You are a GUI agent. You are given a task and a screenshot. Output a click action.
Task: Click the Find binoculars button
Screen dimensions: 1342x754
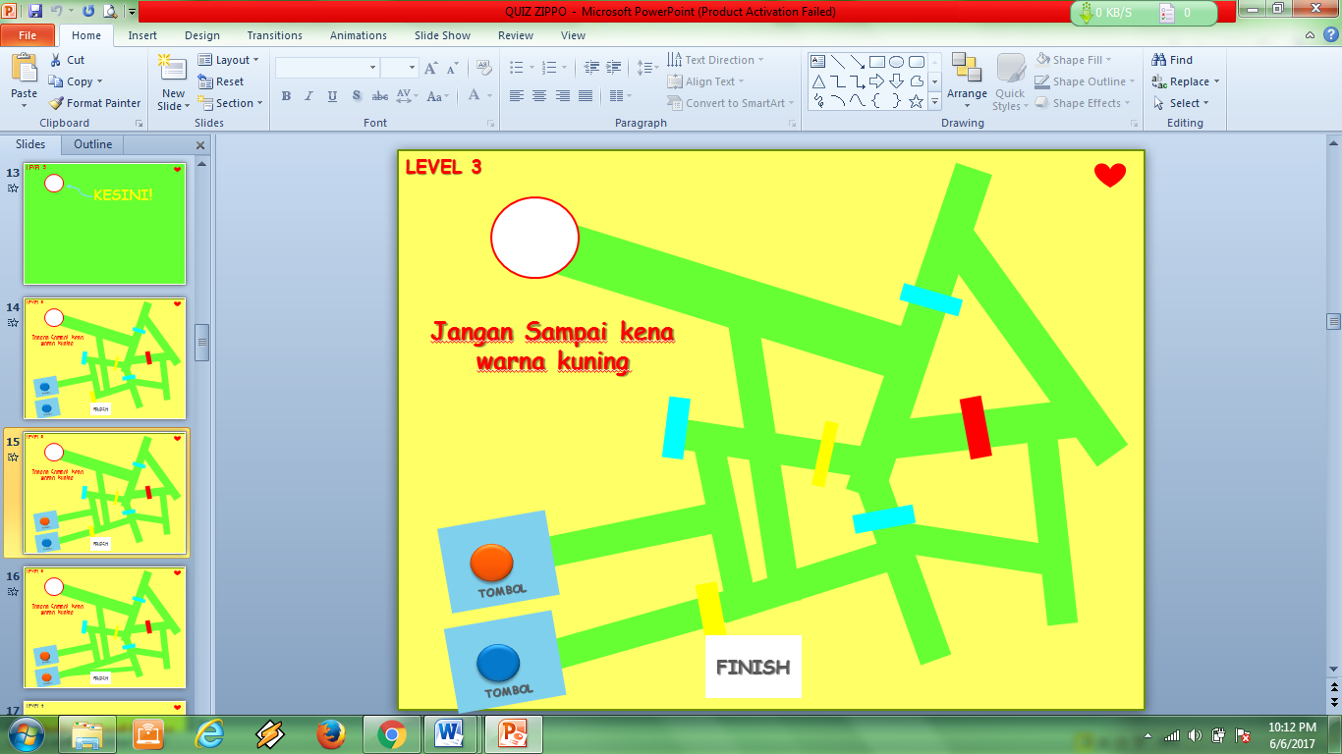pyautogui.click(x=1173, y=60)
